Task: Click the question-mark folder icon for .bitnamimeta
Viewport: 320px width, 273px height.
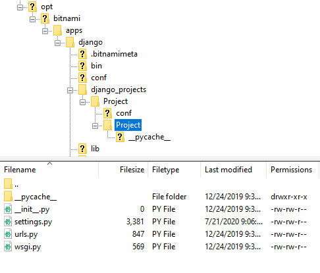Action: point(82,54)
